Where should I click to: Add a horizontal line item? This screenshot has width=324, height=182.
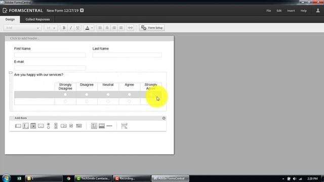[109, 126]
